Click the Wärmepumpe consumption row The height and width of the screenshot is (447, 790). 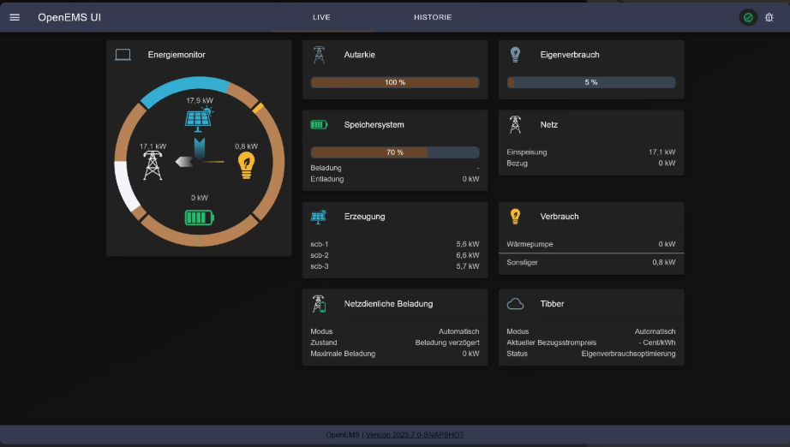point(591,244)
